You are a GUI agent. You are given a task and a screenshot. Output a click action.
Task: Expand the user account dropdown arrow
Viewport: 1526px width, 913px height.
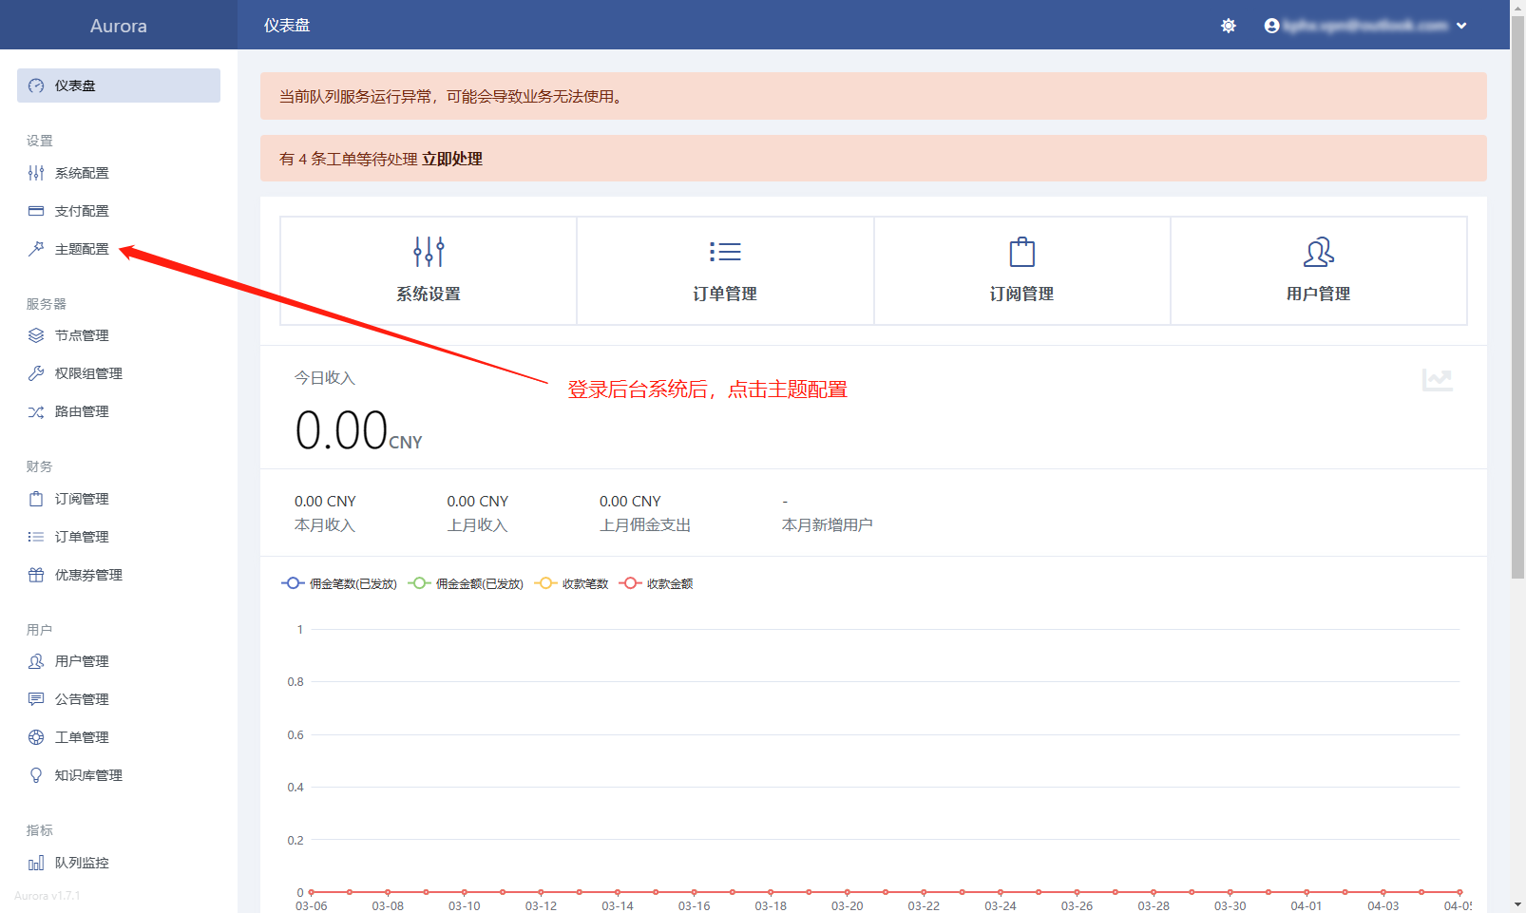(x=1461, y=26)
